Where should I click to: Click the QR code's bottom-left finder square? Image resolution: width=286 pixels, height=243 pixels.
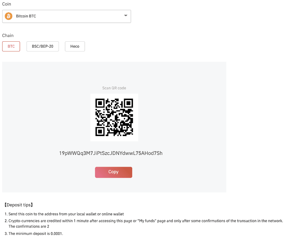[x=100, y=132]
